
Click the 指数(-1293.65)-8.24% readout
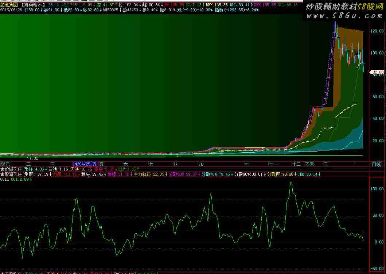click(237, 10)
